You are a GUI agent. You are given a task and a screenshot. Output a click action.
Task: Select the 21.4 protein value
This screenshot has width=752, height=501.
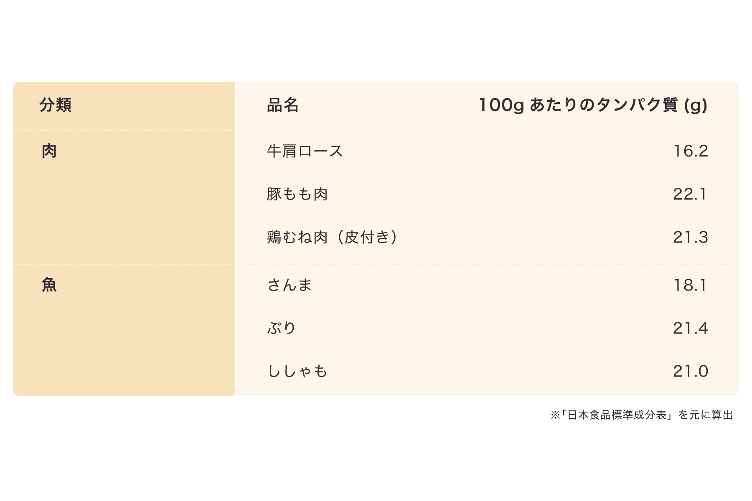pos(691,328)
